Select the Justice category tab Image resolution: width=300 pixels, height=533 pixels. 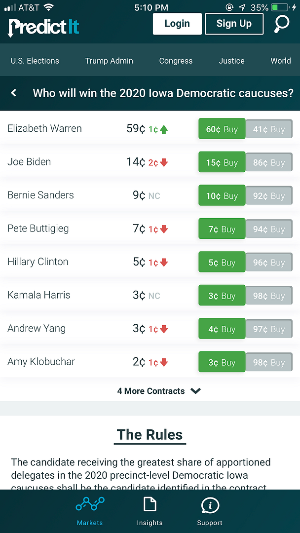coord(231,61)
